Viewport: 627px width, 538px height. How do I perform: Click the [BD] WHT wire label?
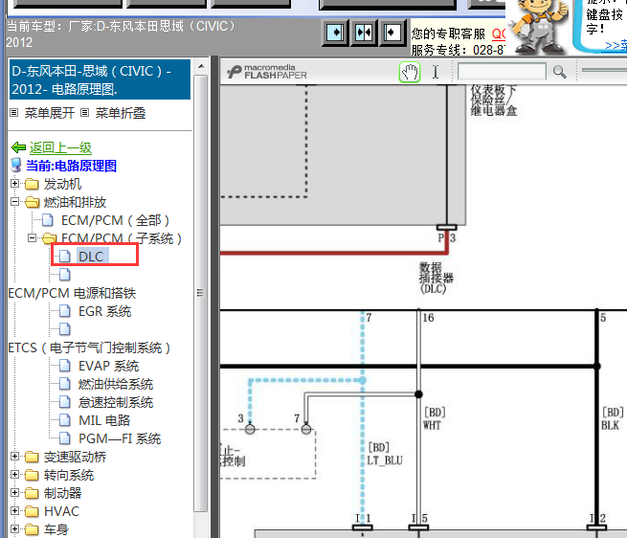coord(435,418)
